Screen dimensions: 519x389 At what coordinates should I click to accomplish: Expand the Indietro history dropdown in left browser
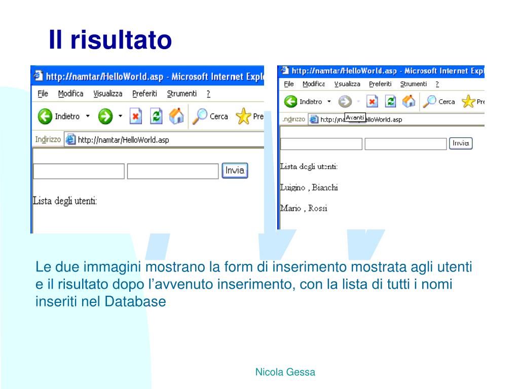click(x=88, y=116)
